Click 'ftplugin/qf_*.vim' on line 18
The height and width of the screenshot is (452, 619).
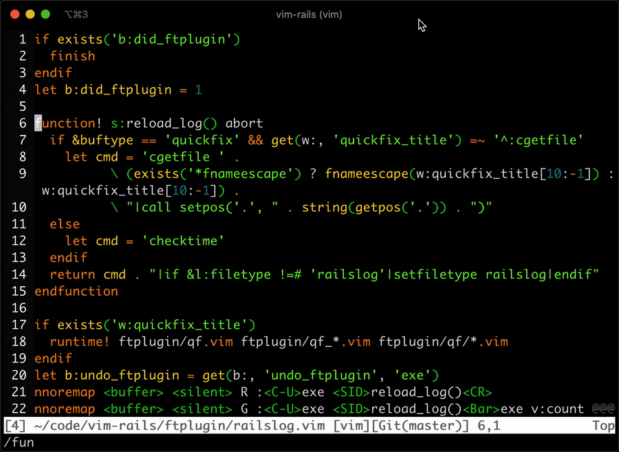[x=305, y=341]
